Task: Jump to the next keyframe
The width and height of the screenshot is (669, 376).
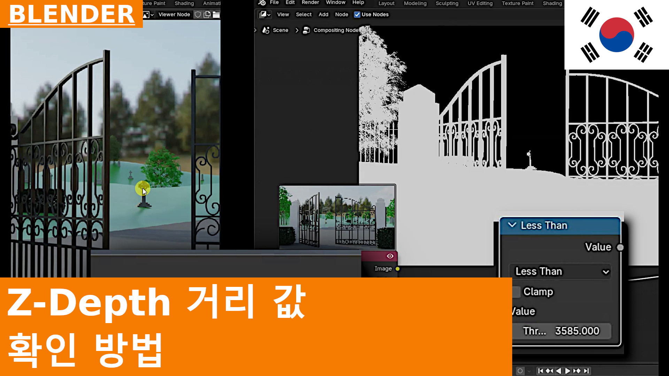Action: coord(577,371)
